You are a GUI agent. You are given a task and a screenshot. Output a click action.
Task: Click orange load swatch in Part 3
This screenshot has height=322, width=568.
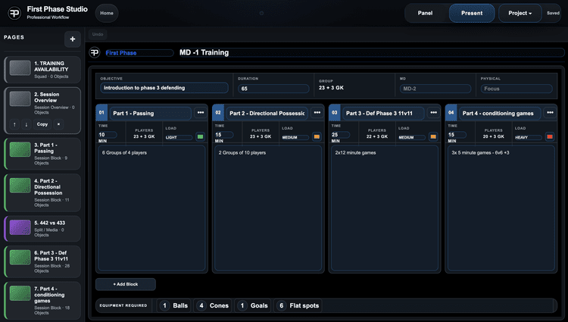pyautogui.click(x=433, y=136)
